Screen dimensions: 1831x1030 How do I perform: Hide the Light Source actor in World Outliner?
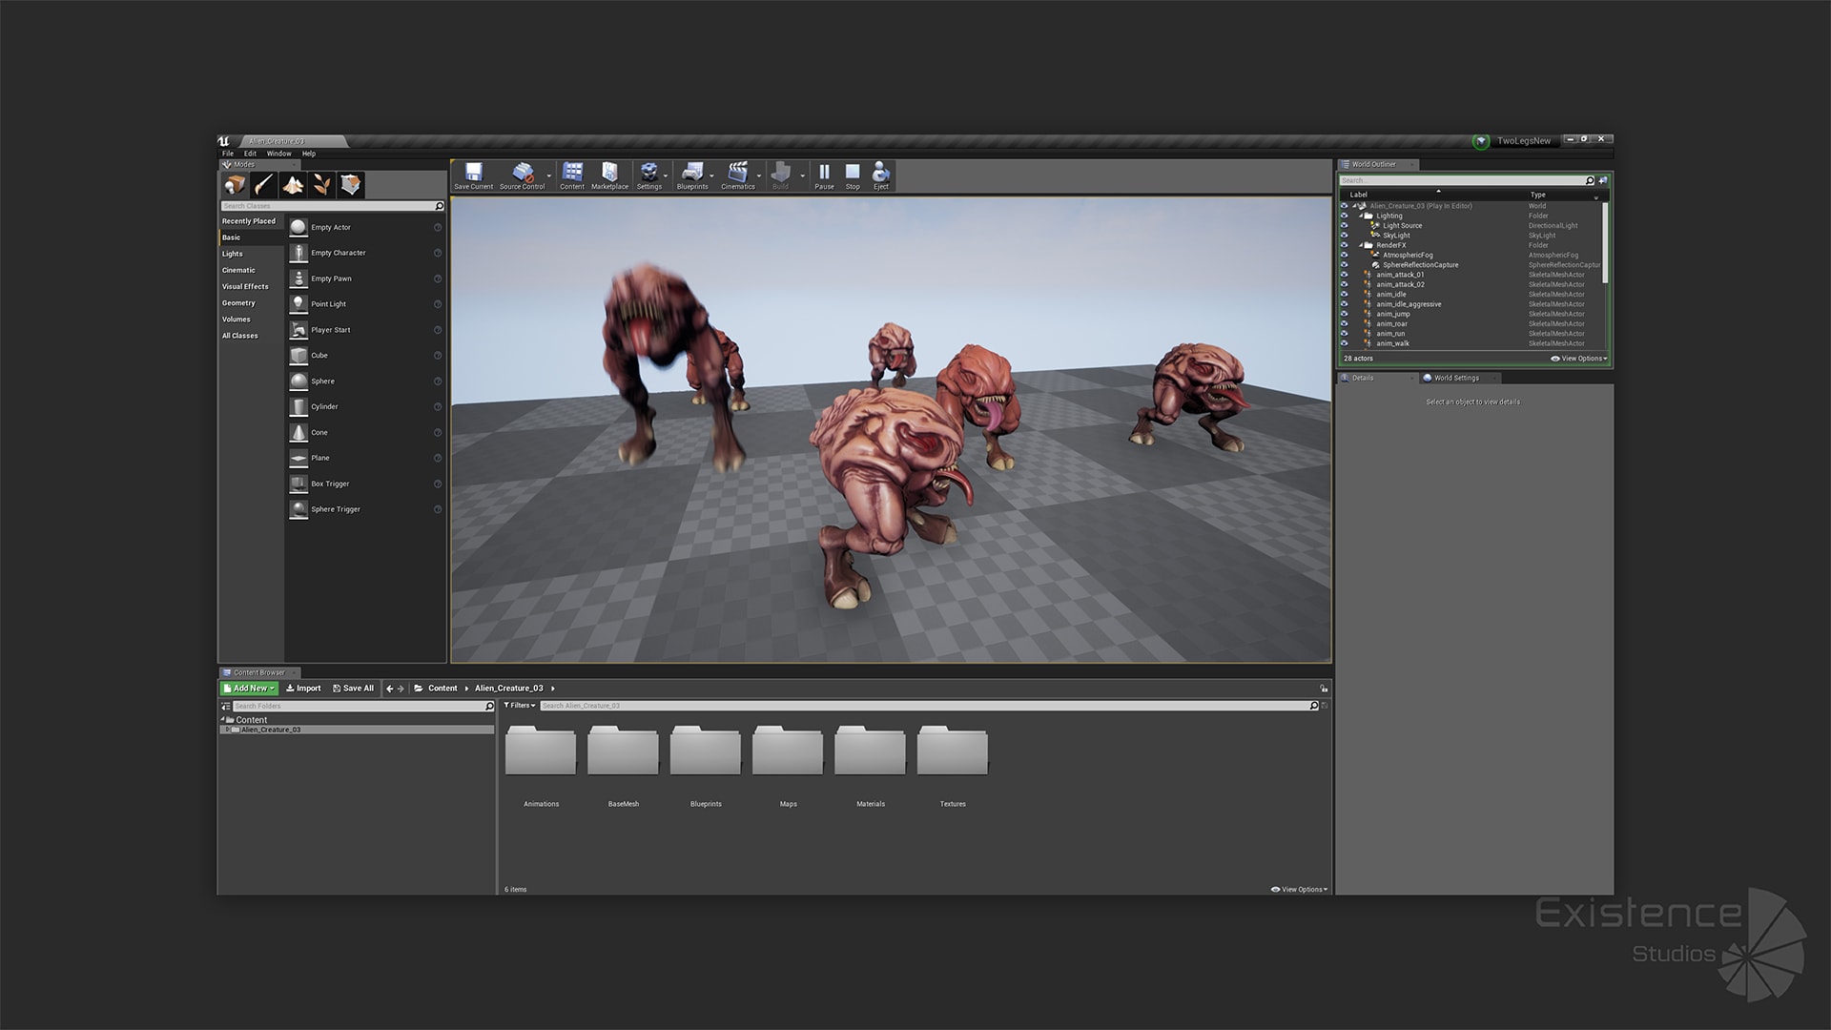point(1345,226)
